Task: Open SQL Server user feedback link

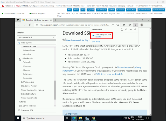Action: tap(109, 74)
